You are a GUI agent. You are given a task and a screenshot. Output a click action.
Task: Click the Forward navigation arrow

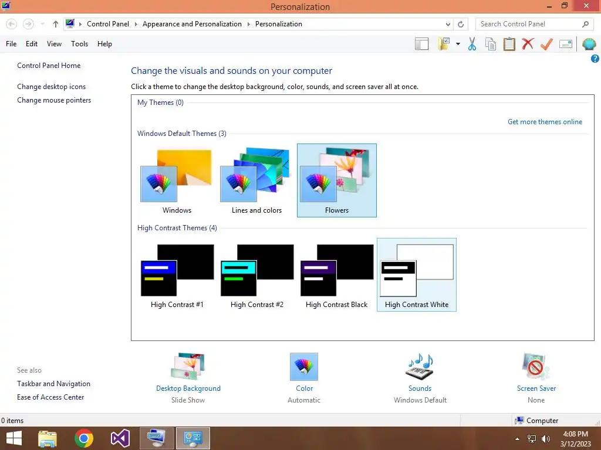point(28,24)
